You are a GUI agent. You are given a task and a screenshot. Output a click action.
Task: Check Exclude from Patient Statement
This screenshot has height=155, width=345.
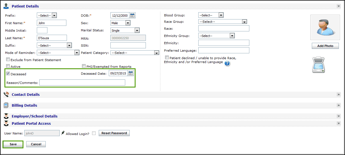8,60
